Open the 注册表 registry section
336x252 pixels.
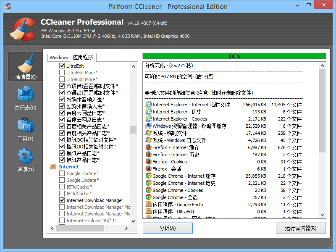click(26, 98)
